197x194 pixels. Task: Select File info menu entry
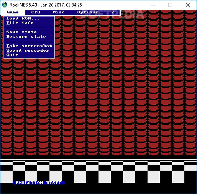tap(20, 23)
